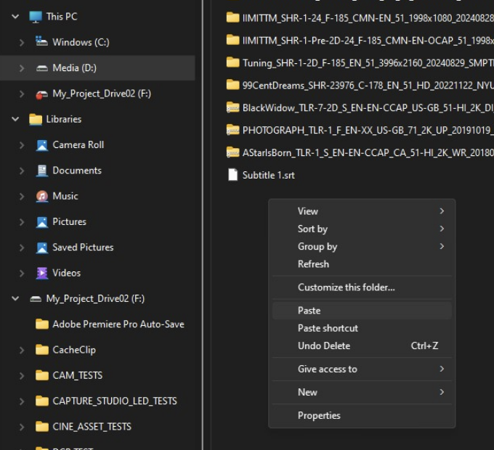The width and height of the screenshot is (494, 450).
Task: Click the Tuning_SHR folder icon
Action: [232, 62]
